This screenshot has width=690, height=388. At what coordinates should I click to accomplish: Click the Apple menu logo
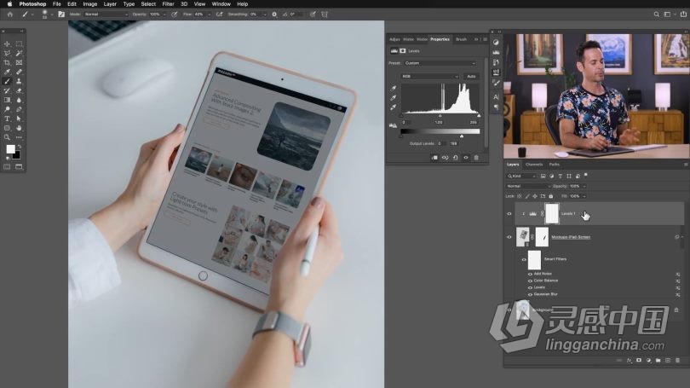coord(9,4)
